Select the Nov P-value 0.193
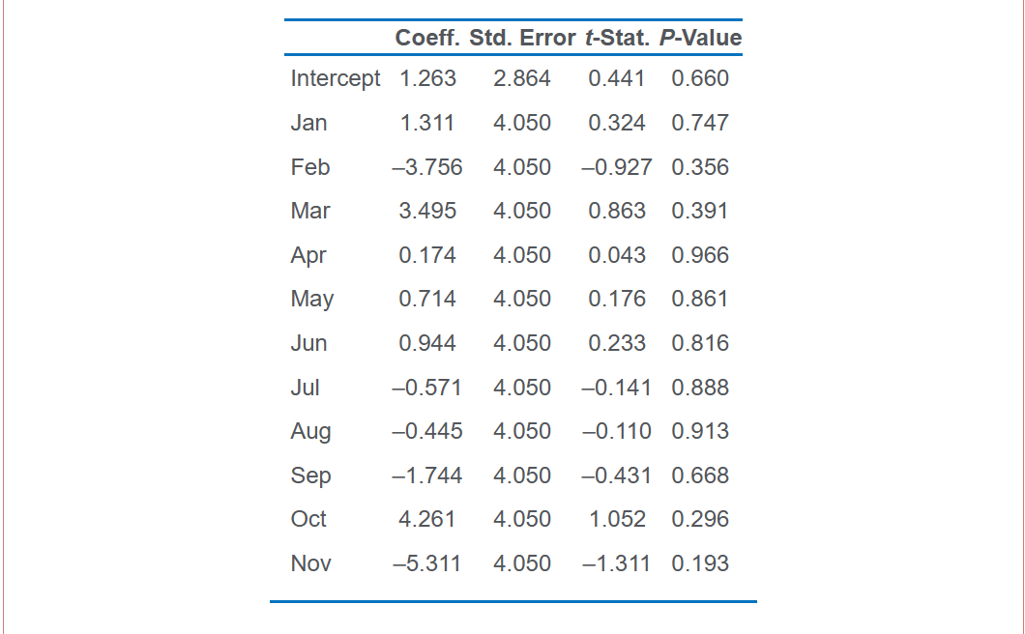This screenshot has width=1025, height=634. [x=700, y=563]
